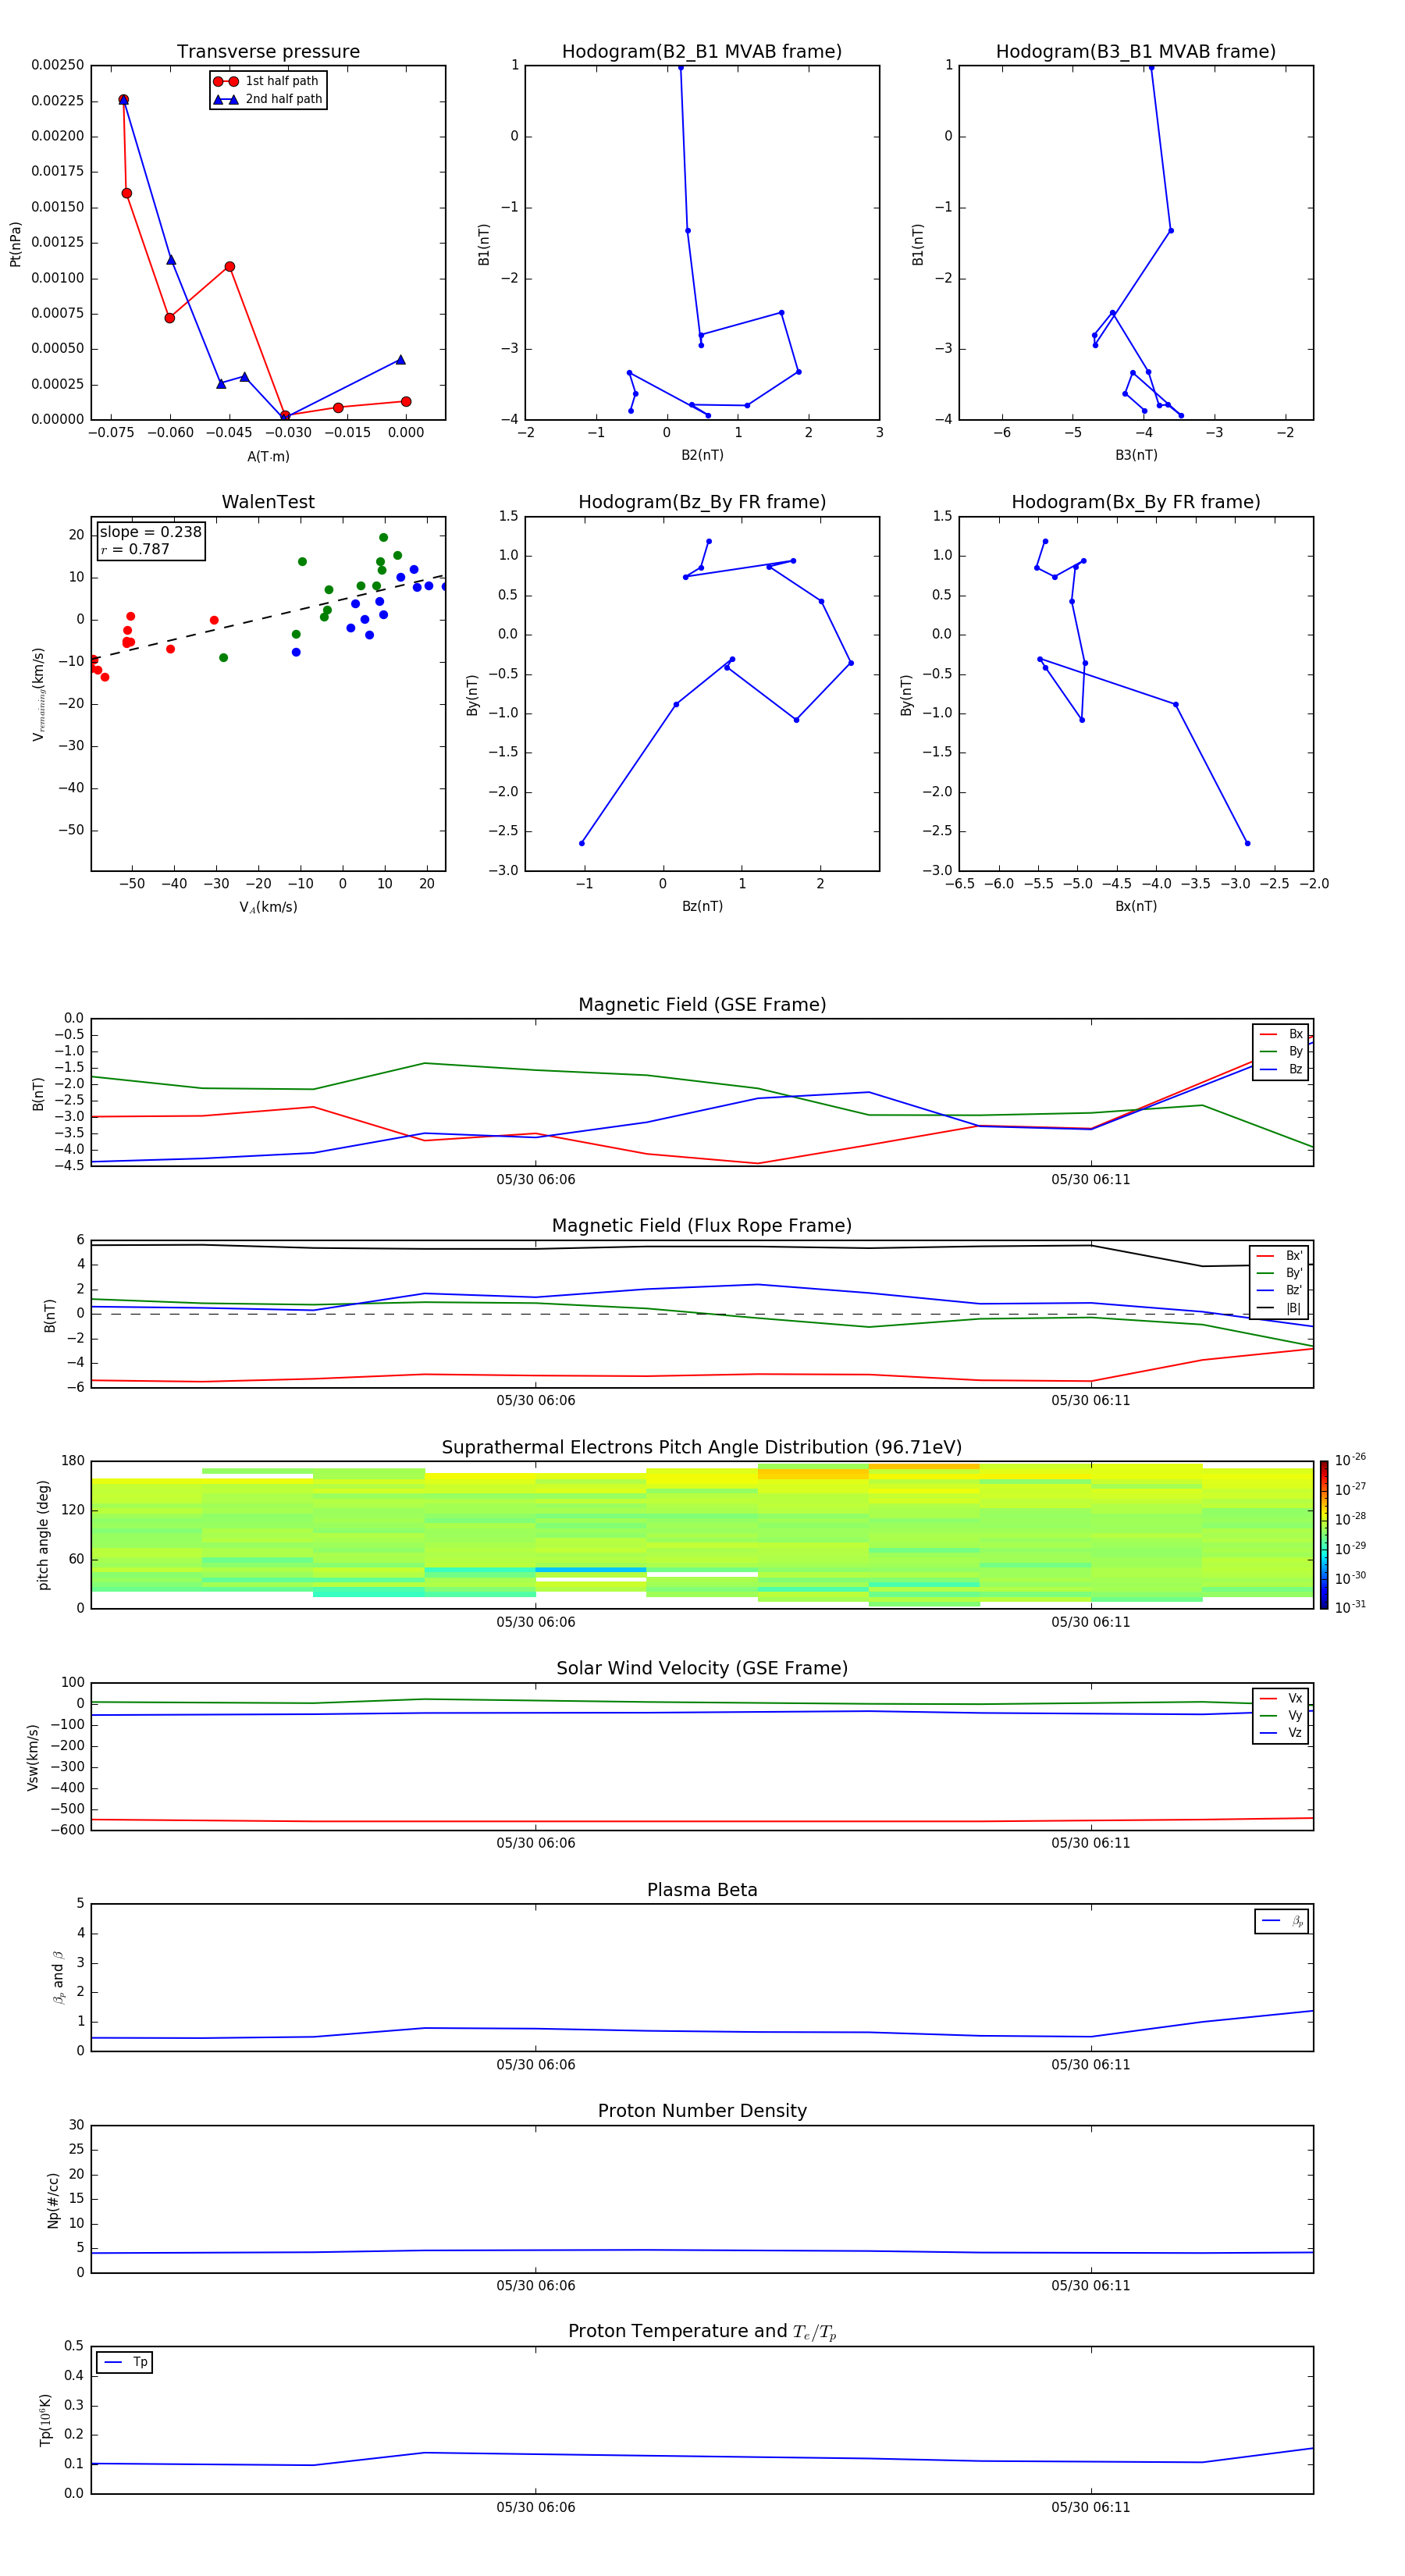
Task: Click '05/30 06:06' under Proton Temperature panel
Action: [x=536, y=2507]
